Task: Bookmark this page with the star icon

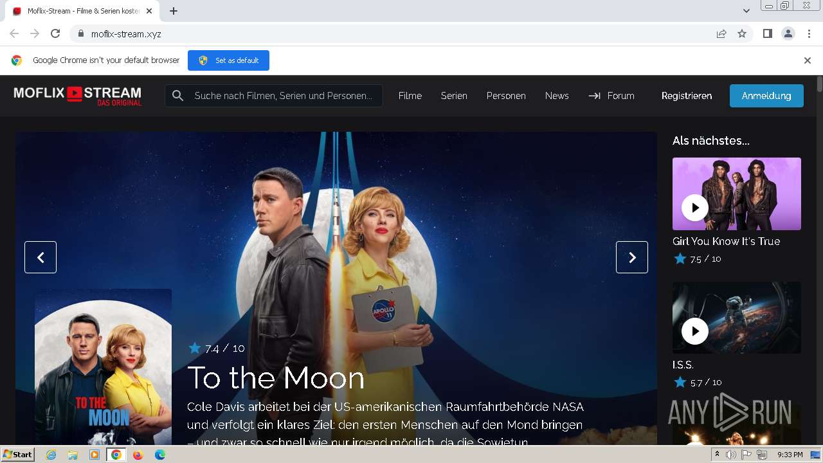Action: (742, 34)
